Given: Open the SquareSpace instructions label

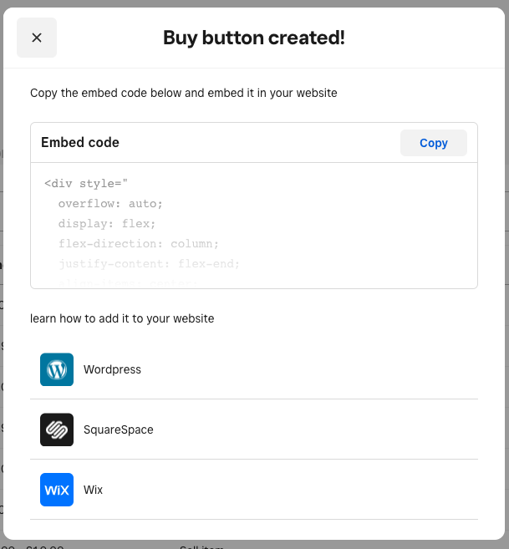Looking at the screenshot, I should [118, 430].
